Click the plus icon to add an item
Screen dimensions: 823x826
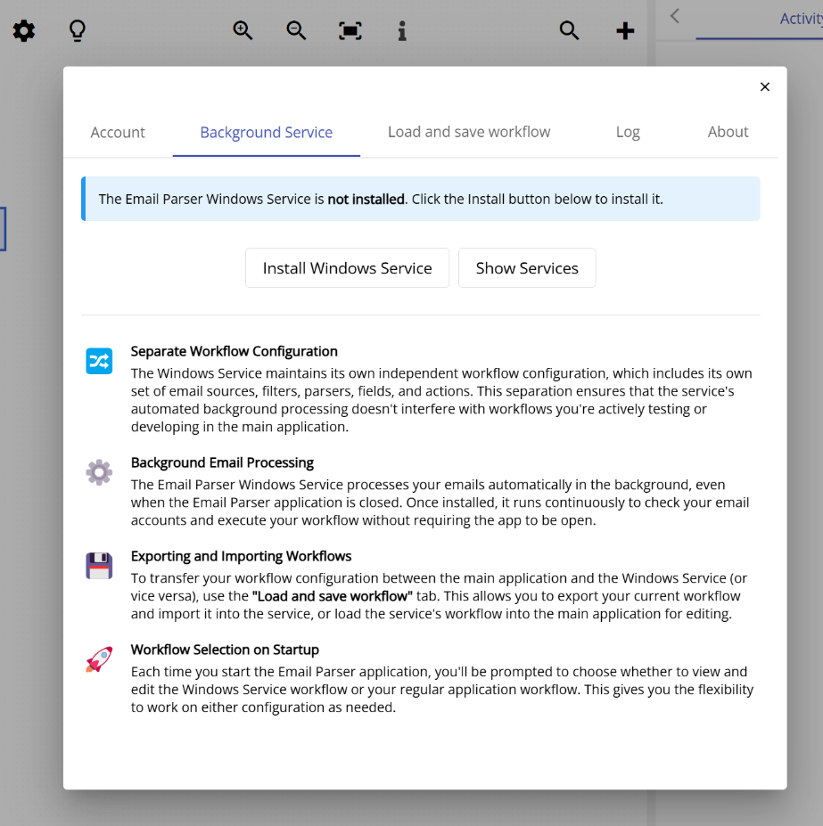click(x=624, y=30)
